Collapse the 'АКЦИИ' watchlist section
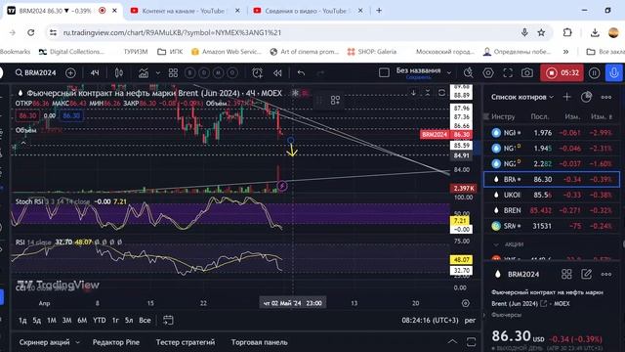 click(496, 244)
